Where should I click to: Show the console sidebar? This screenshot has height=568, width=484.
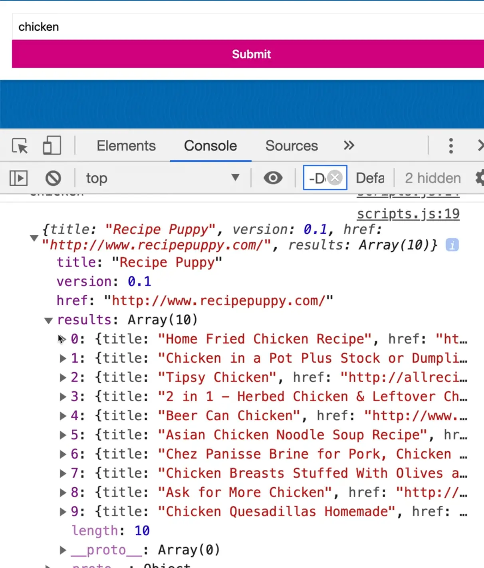point(18,178)
